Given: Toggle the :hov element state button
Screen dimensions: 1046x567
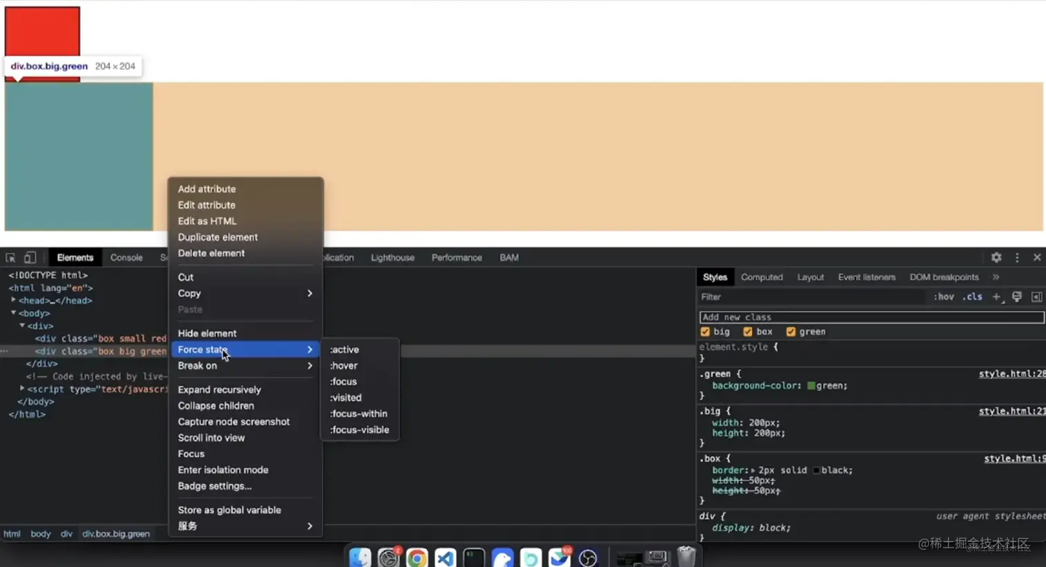Looking at the screenshot, I should coord(944,297).
